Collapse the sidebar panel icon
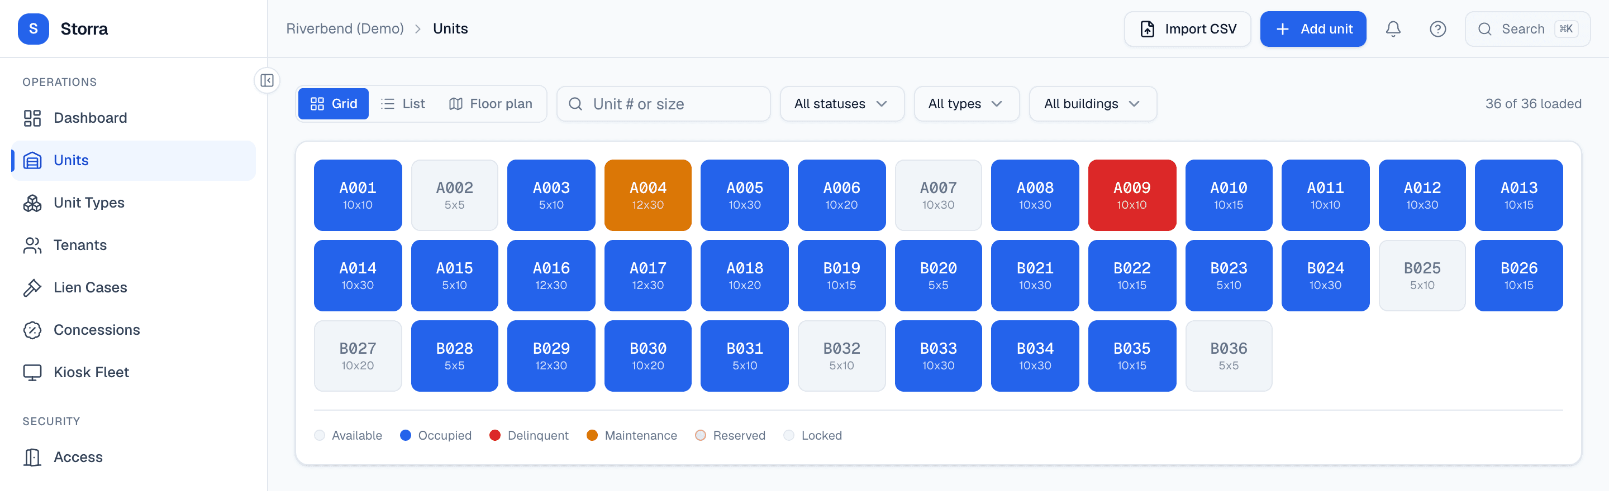 [x=266, y=80]
